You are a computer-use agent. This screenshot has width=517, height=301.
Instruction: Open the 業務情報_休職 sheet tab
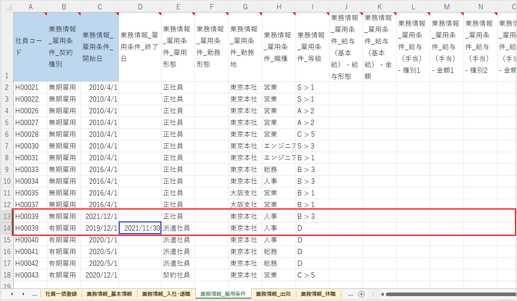318,294
